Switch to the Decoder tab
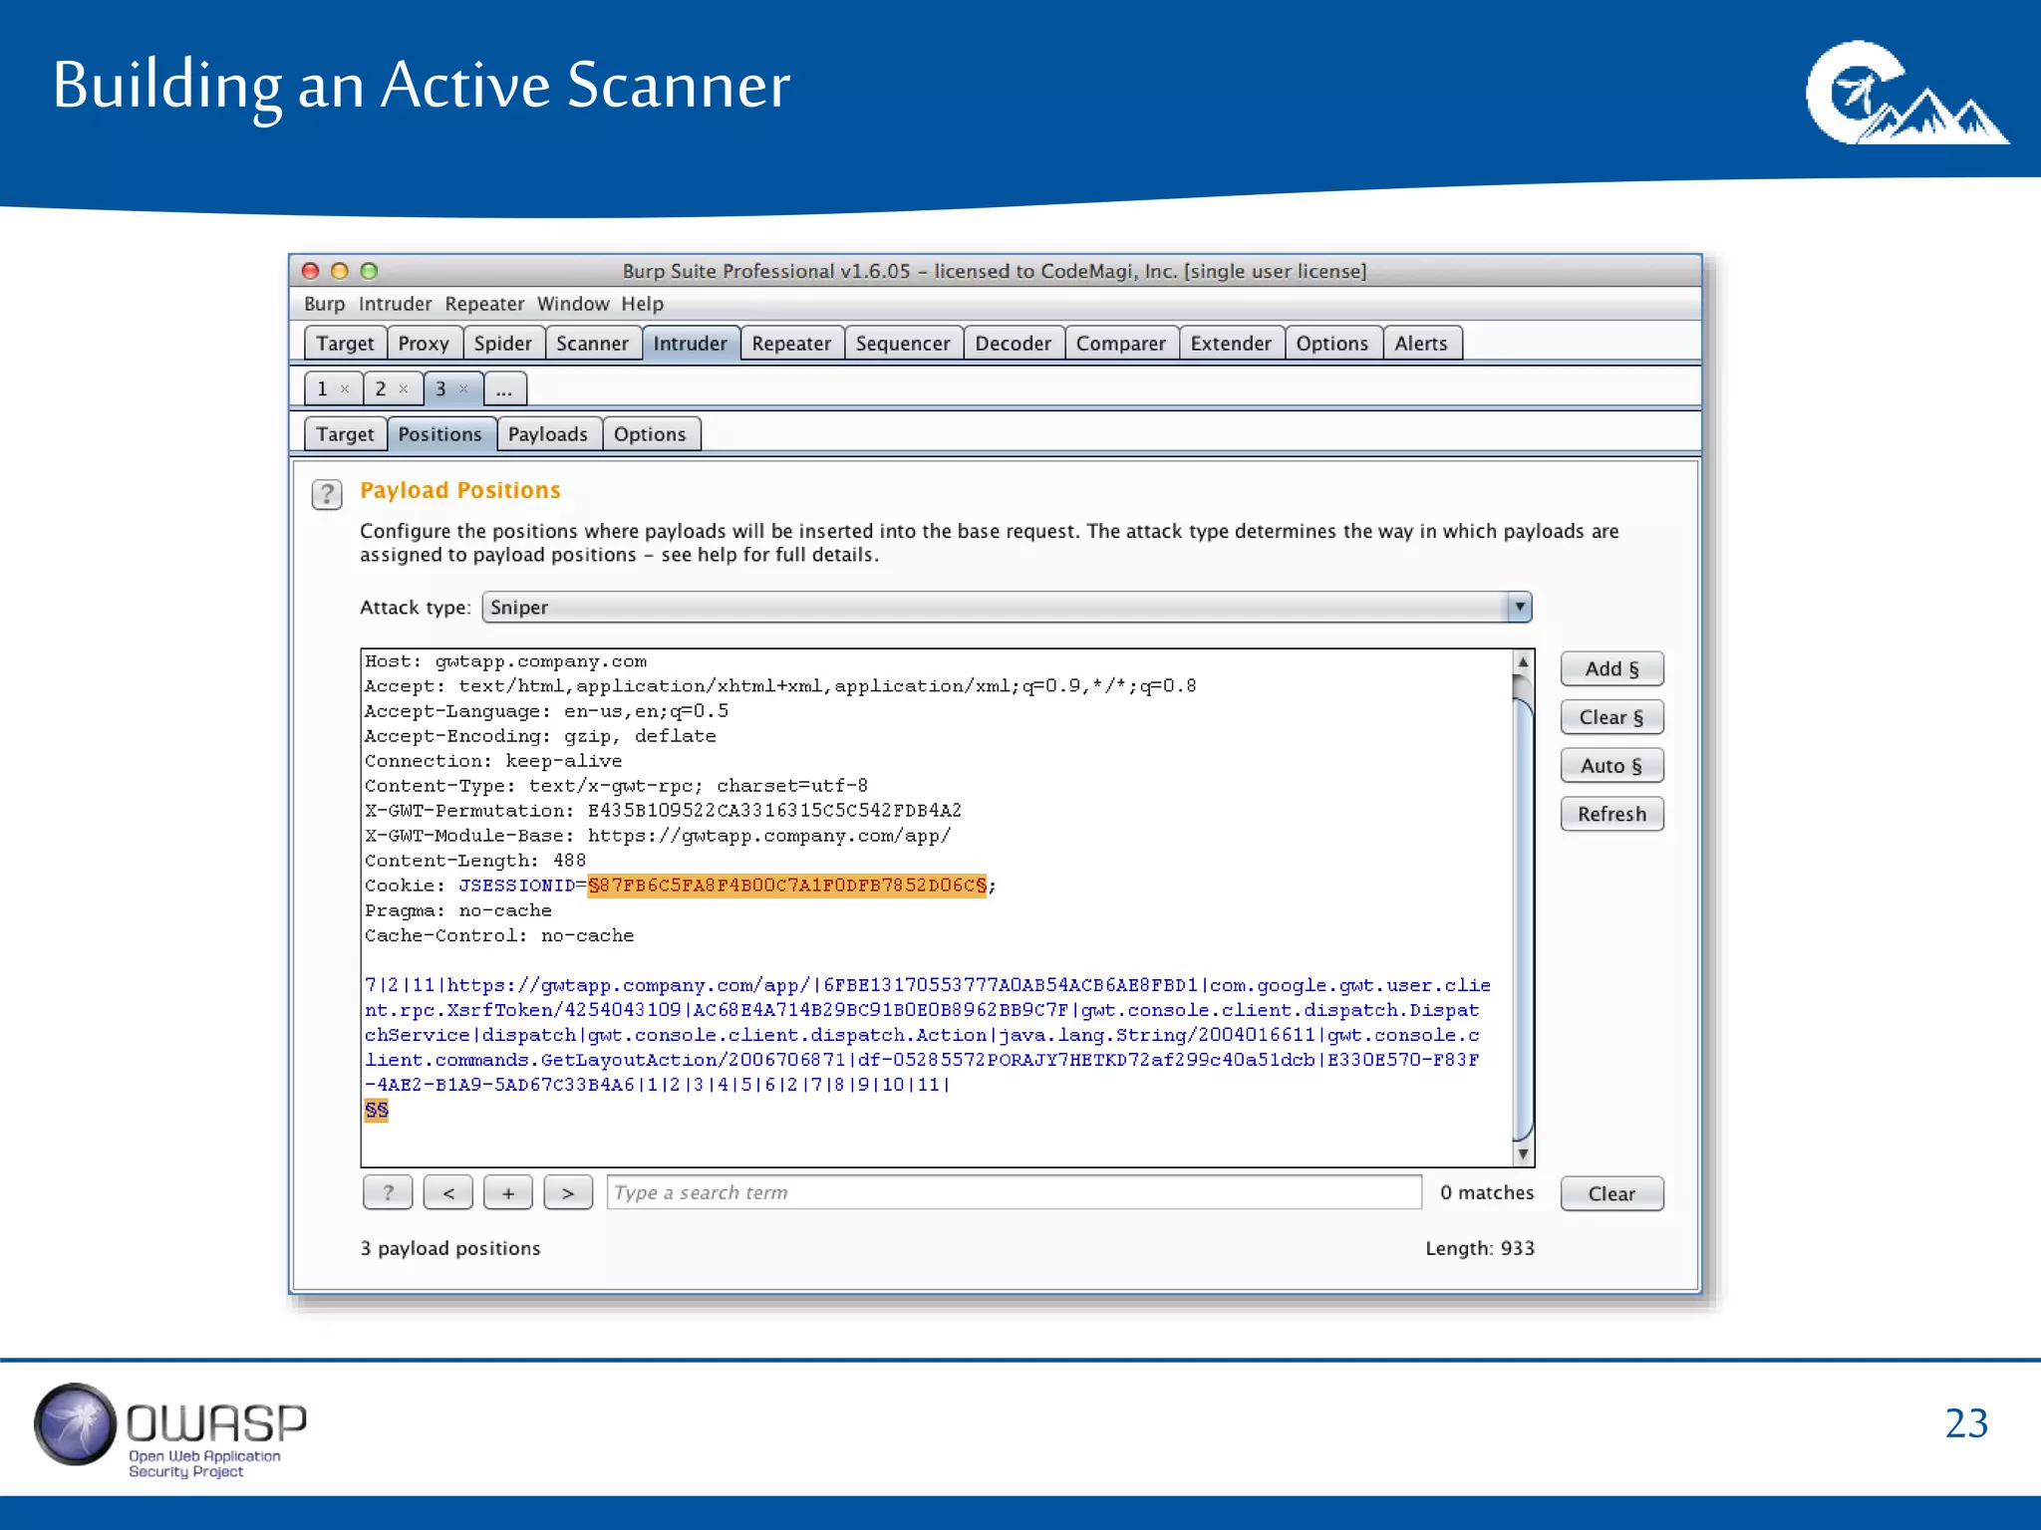 [x=1014, y=344]
